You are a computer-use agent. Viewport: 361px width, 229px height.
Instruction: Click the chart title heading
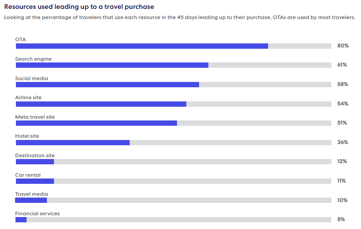point(79,7)
